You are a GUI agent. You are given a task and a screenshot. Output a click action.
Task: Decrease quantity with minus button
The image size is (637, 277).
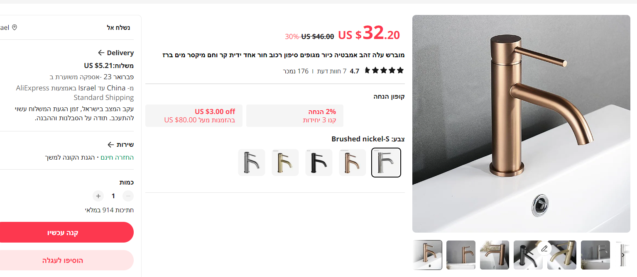point(128,196)
